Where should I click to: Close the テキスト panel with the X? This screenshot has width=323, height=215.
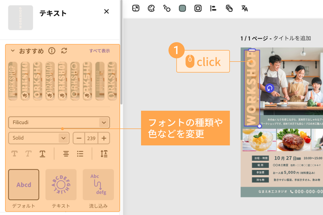click(x=106, y=11)
